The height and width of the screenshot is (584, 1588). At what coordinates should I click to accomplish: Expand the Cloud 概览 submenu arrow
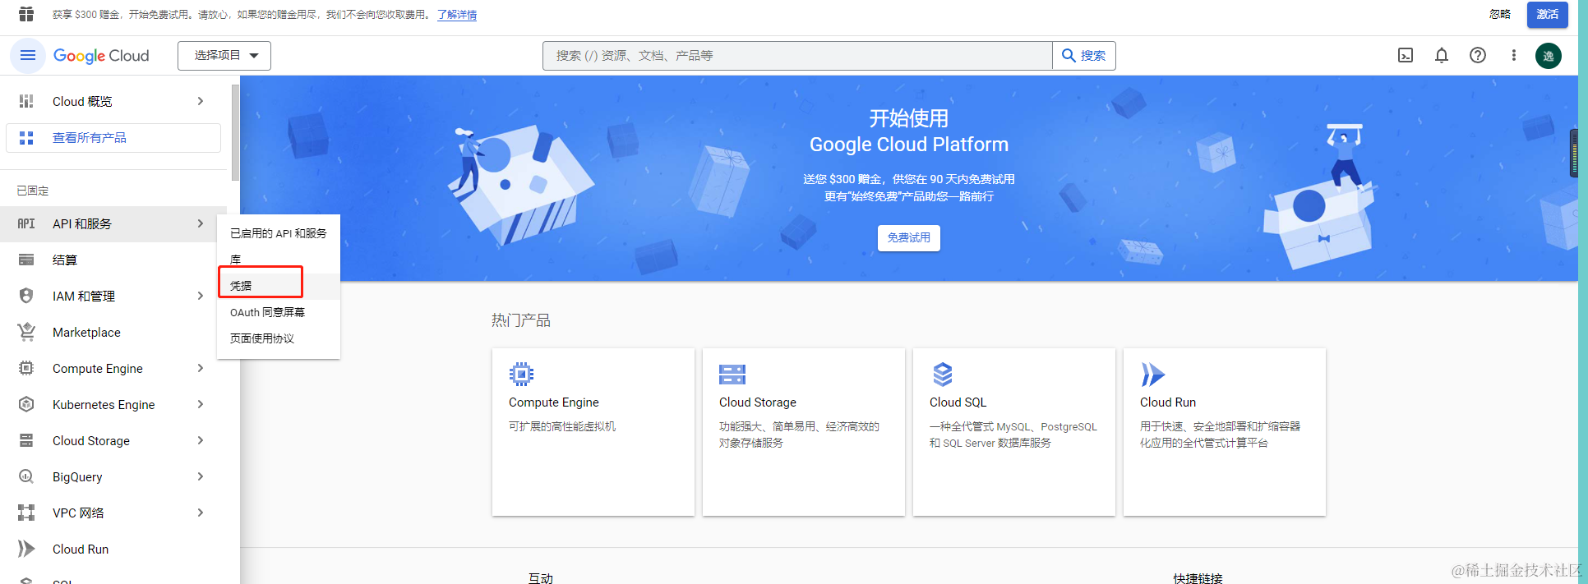[x=200, y=101]
